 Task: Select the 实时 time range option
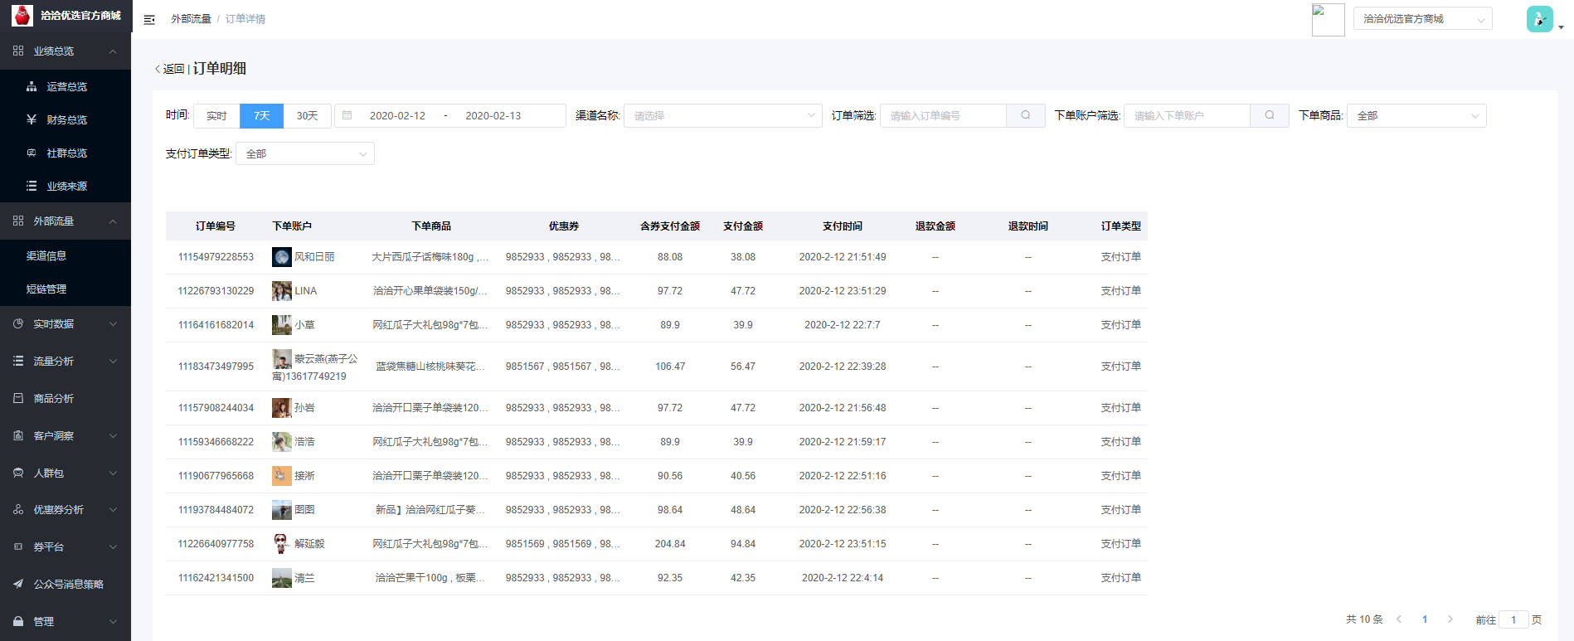(216, 115)
